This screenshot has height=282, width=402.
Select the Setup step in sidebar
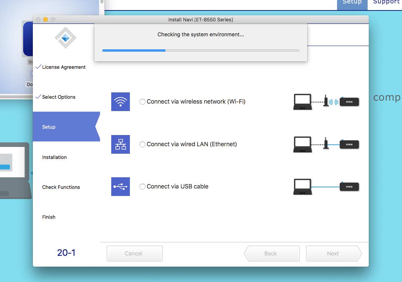(66, 127)
